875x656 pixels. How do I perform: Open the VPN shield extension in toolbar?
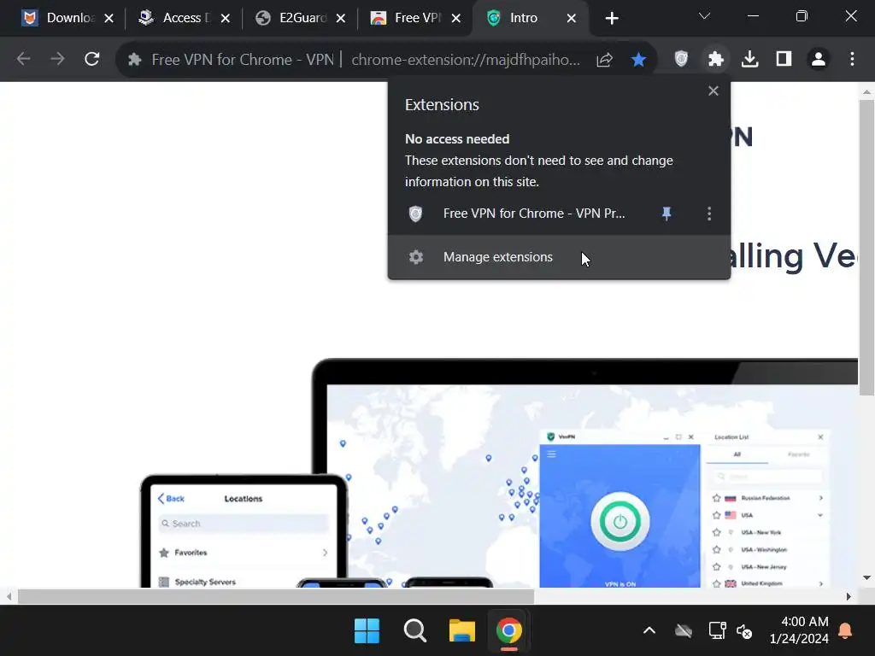coord(681,59)
